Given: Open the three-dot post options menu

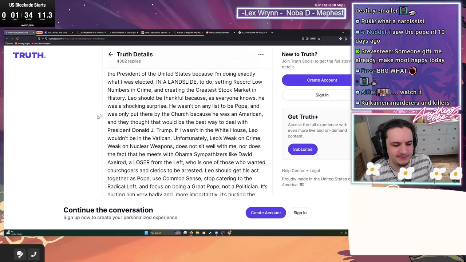Looking at the screenshot, I should [x=261, y=55].
